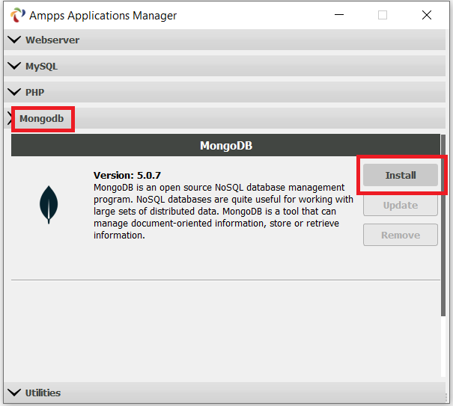Viewport: 453px width, 406px height.
Task: Expand the Webserver section chevron
Action: (14, 40)
